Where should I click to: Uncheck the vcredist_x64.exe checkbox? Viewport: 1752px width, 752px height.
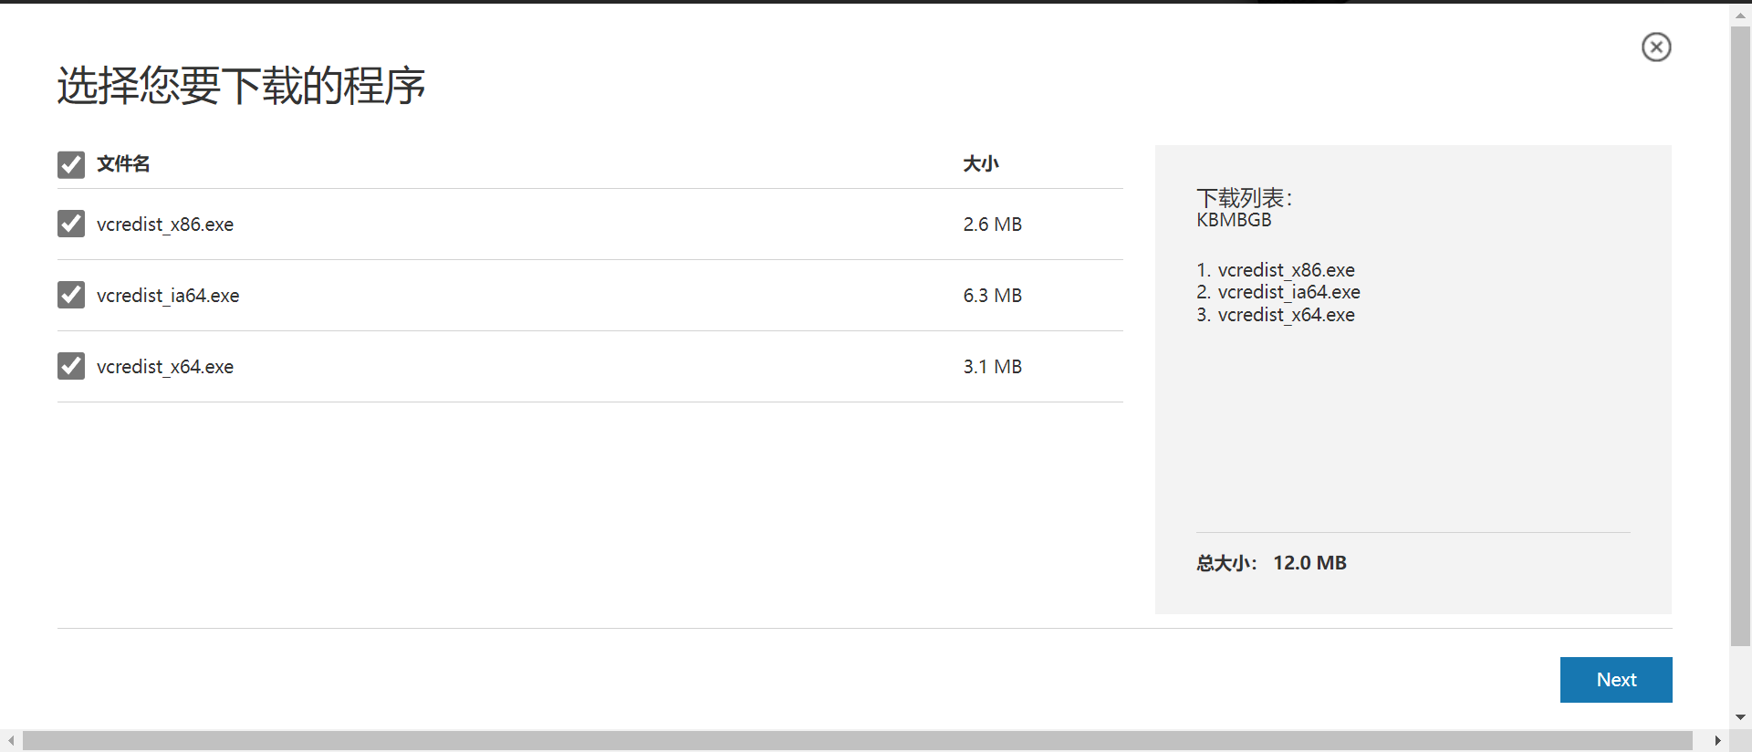point(71,366)
